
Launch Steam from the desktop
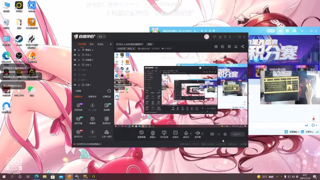pos(19,40)
